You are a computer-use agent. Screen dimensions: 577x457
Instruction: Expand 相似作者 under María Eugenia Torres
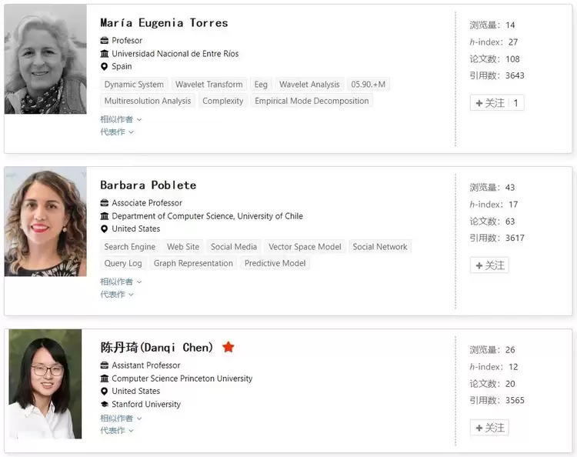pyautogui.click(x=121, y=119)
